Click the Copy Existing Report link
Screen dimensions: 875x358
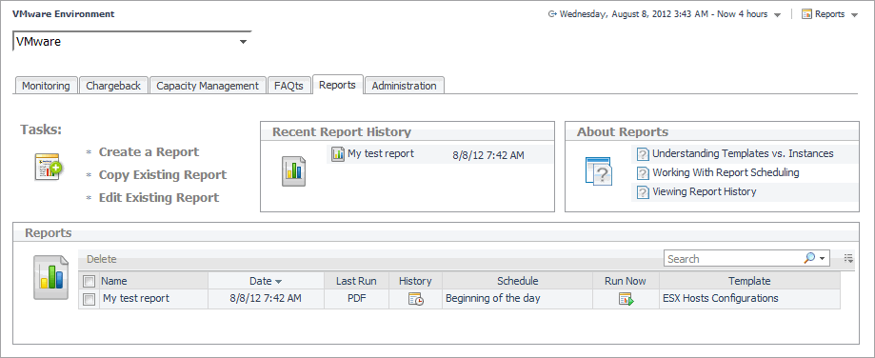163,175
